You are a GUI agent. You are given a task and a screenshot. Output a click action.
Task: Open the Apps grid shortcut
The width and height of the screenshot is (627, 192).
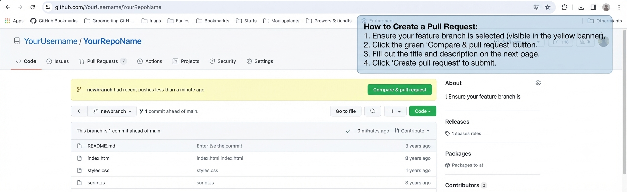click(14, 21)
